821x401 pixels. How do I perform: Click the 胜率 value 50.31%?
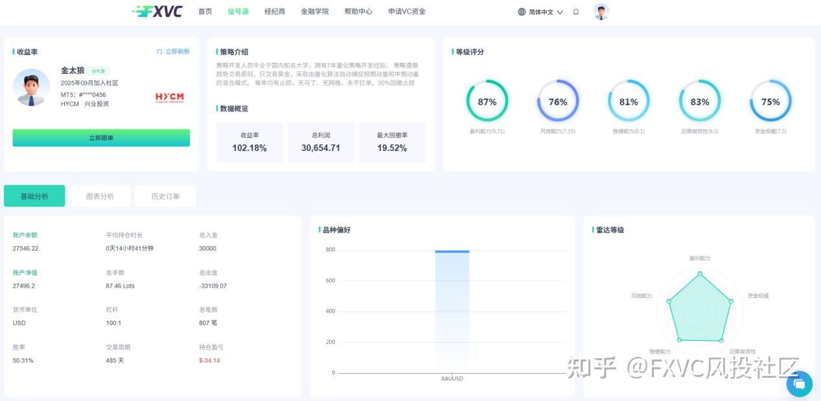point(23,360)
